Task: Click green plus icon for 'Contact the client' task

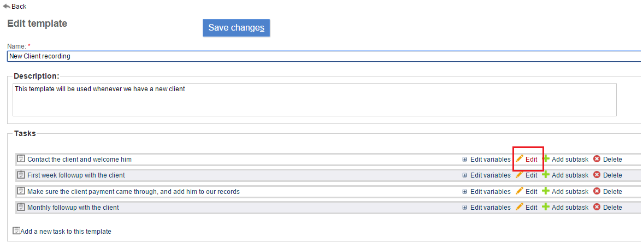Action: (x=546, y=159)
